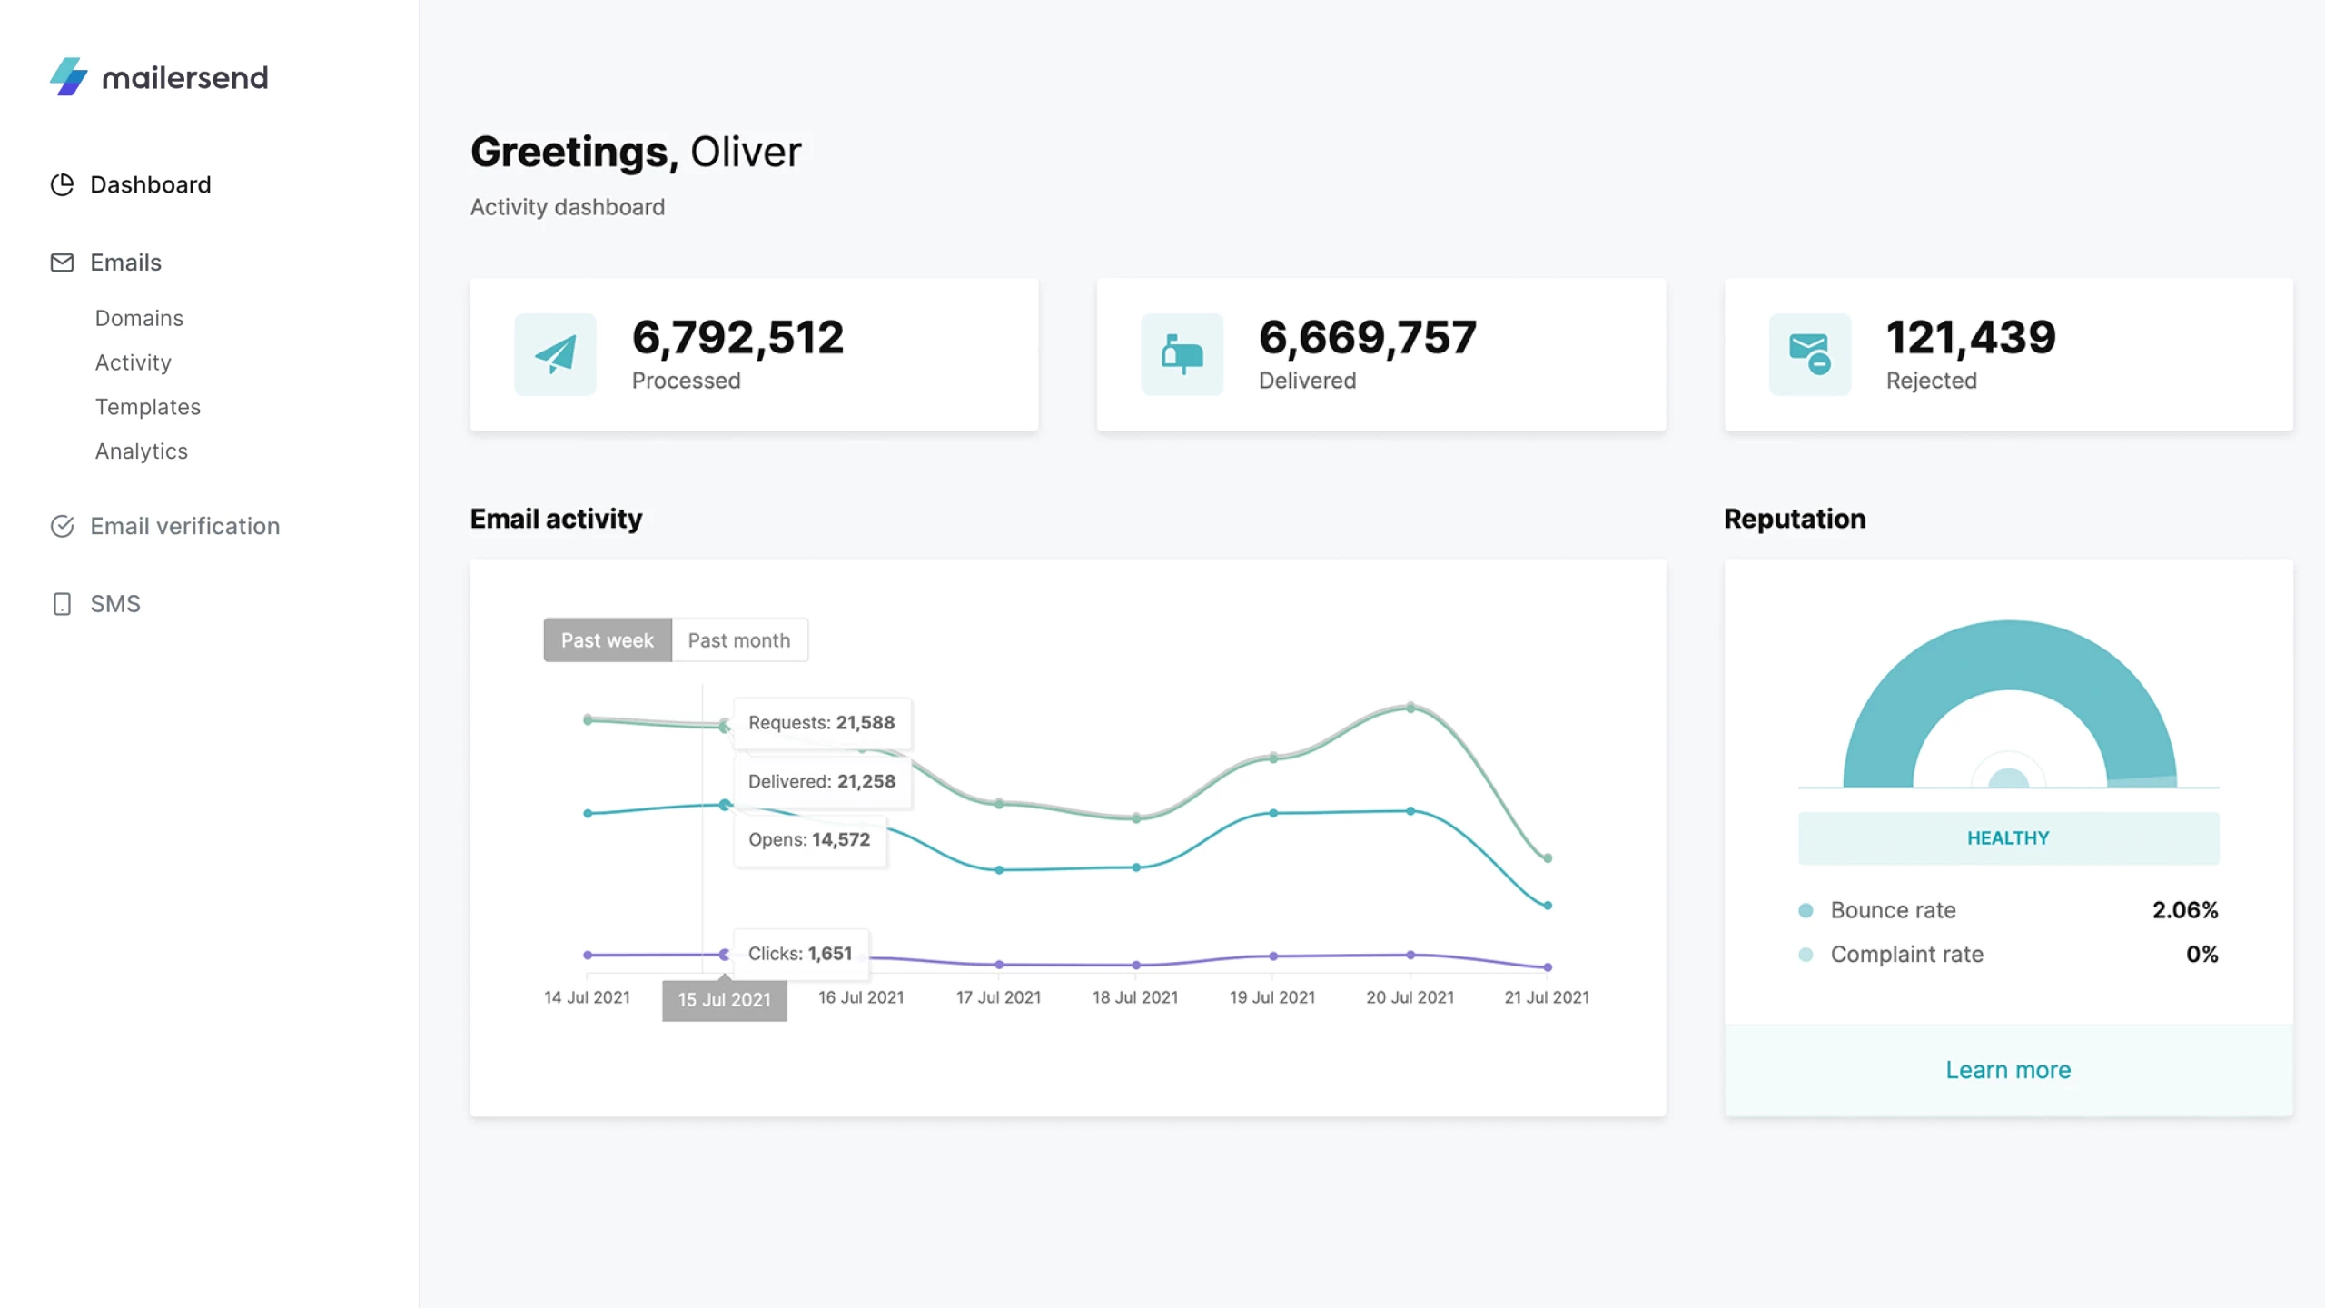Go to Templates in the sidebar
Viewport: 2325px width, 1308px height.
[x=147, y=407]
